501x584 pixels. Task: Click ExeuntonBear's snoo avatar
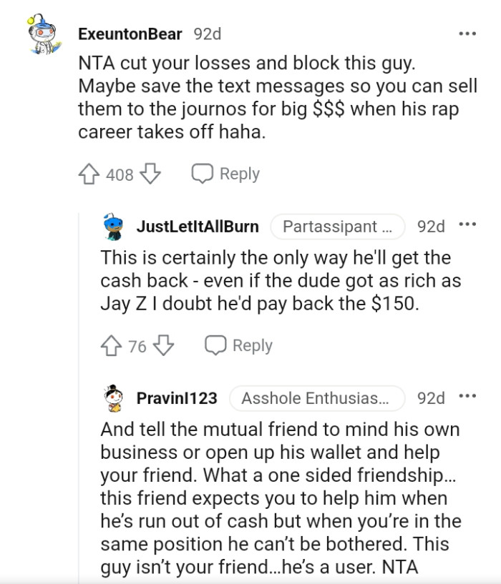[43, 32]
